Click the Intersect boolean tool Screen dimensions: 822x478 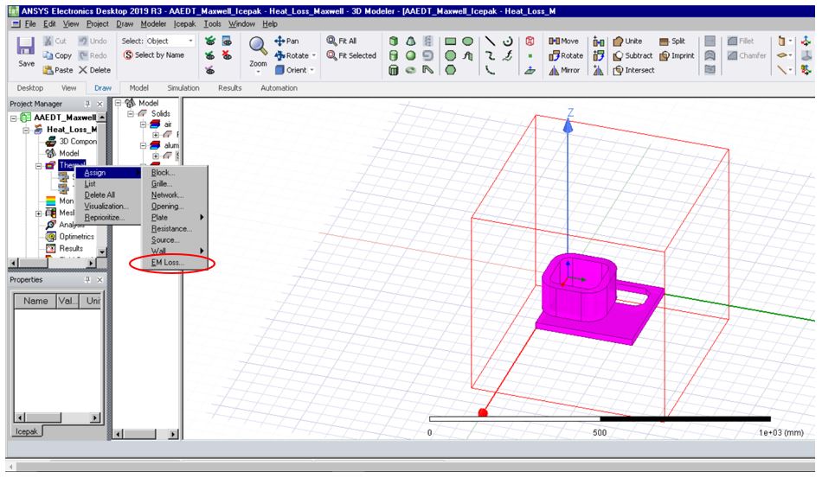(x=633, y=70)
